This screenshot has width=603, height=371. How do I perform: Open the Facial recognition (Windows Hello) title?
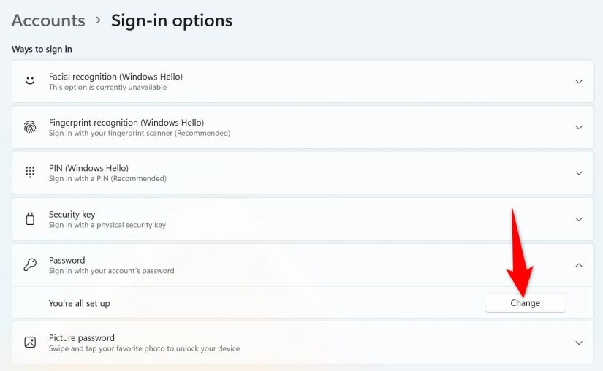pos(115,77)
